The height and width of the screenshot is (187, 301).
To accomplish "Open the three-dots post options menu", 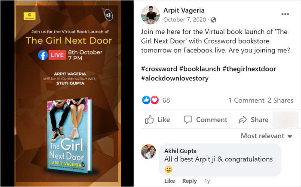I will tap(285, 14).
